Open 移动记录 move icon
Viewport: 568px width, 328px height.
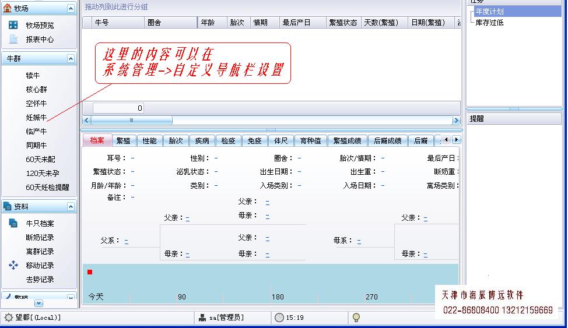(x=13, y=265)
